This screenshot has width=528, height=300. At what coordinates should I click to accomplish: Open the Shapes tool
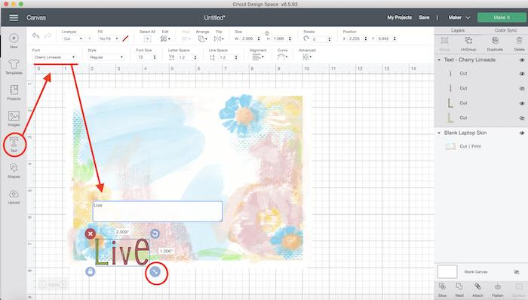[x=14, y=170]
